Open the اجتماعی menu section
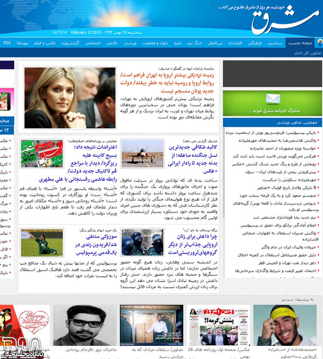Viewport: 323px width, 359px height. tap(92, 43)
